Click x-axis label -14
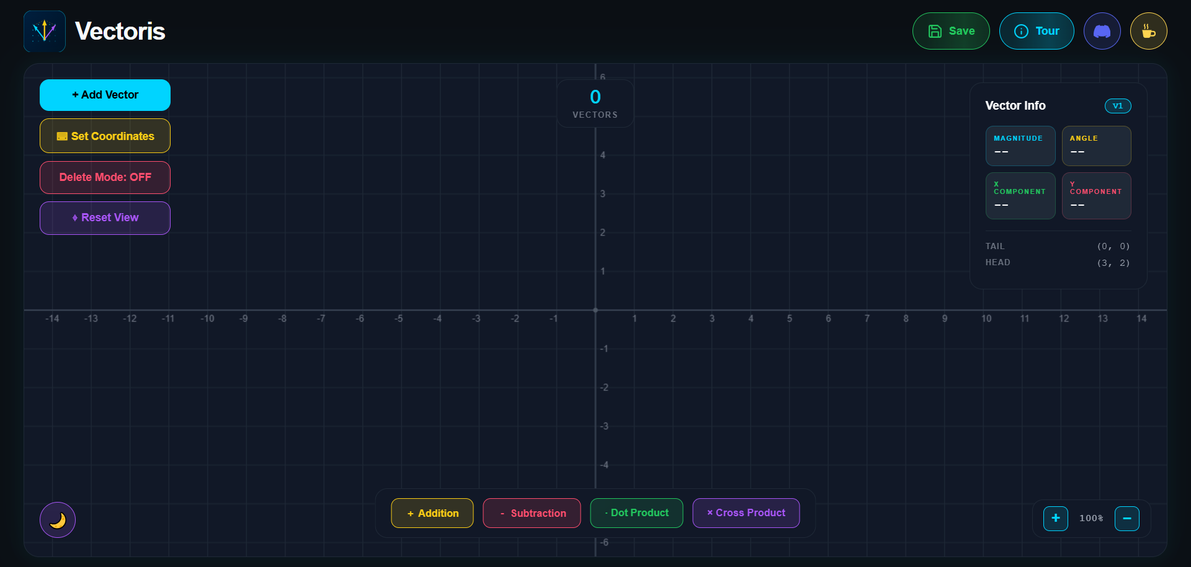This screenshot has width=1191, height=567. [x=52, y=319]
